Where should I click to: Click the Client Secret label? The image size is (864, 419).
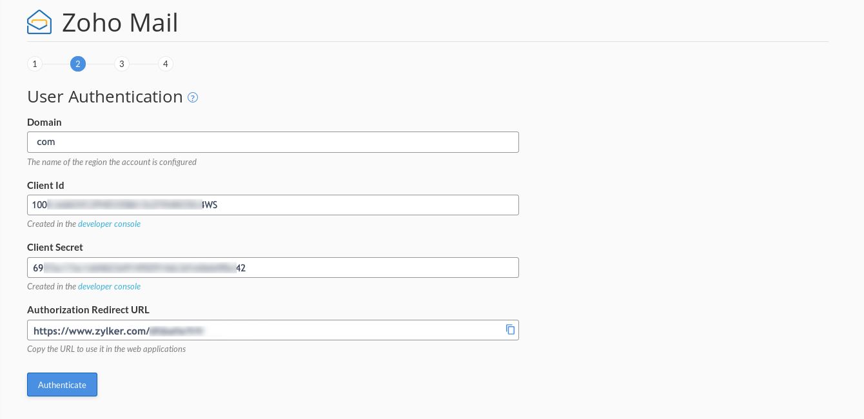(55, 248)
